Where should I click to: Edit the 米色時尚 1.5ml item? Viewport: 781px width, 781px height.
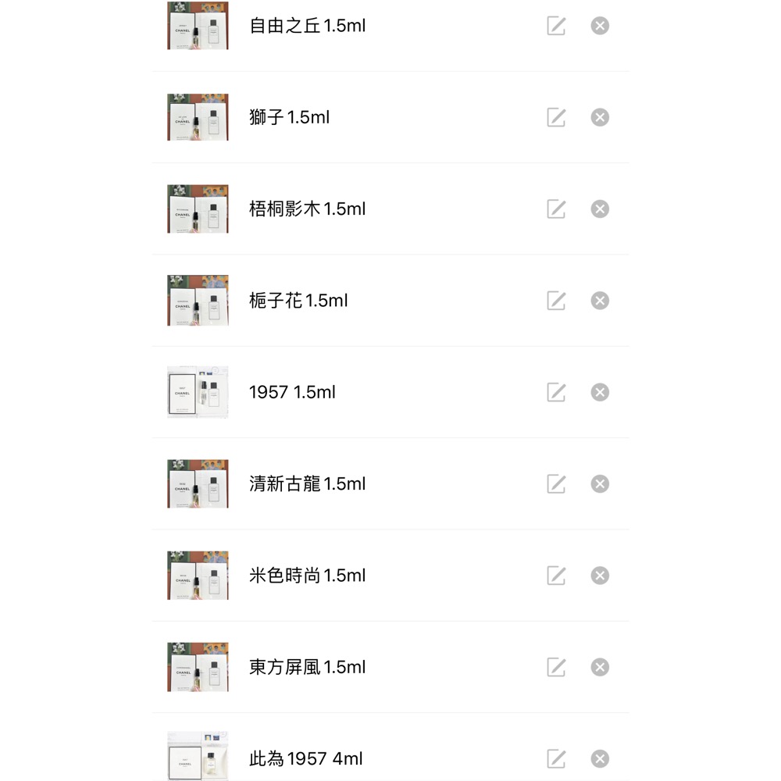(555, 576)
